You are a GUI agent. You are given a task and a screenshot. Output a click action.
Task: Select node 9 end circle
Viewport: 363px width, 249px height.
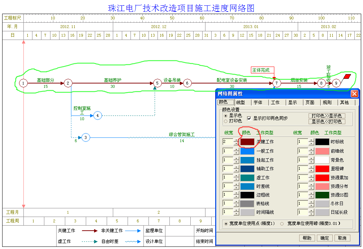pyautogui.click(x=336, y=83)
